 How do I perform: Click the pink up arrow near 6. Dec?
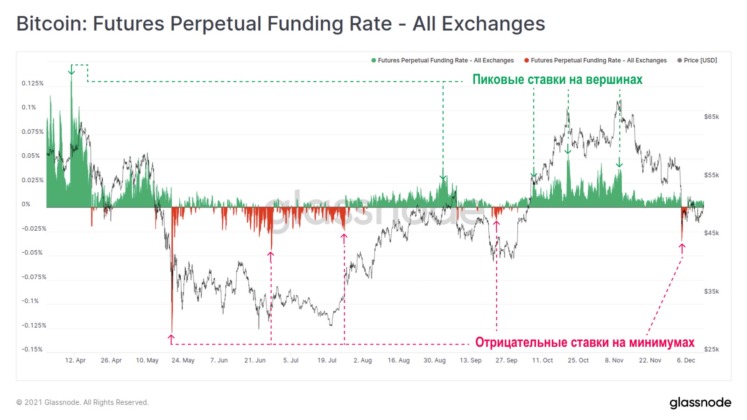[682, 248]
